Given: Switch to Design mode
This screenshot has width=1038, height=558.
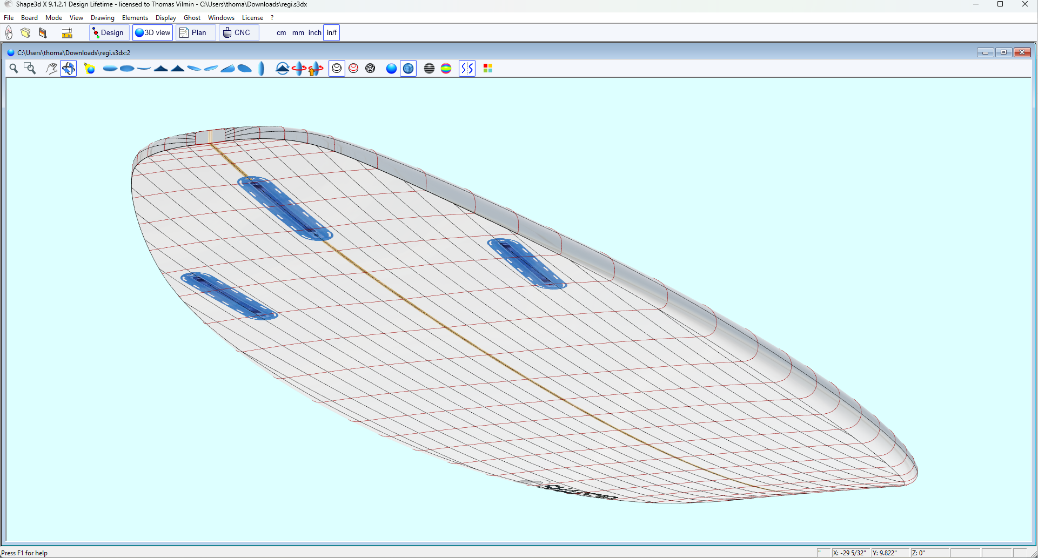Looking at the screenshot, I should (109, 32).
